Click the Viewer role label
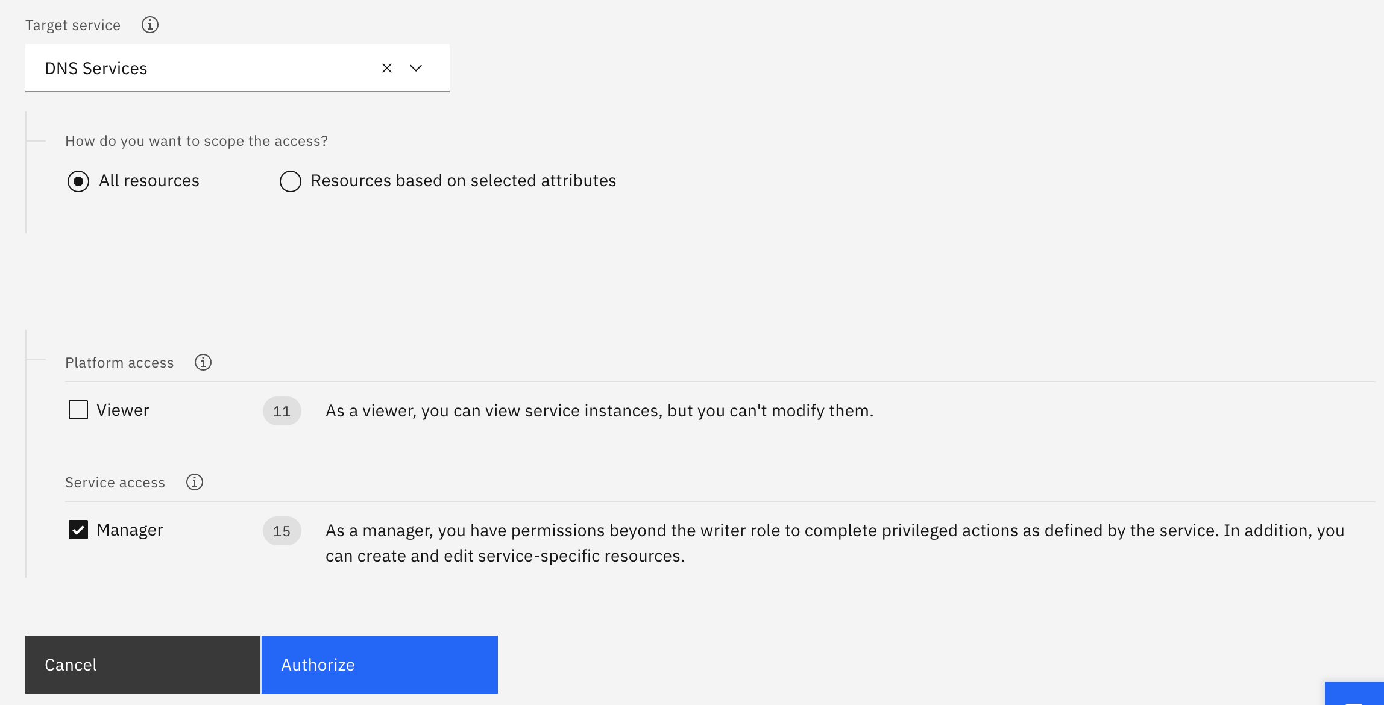Image resolution: width=1384 pixels, height=705 pixels. point(123,410)
